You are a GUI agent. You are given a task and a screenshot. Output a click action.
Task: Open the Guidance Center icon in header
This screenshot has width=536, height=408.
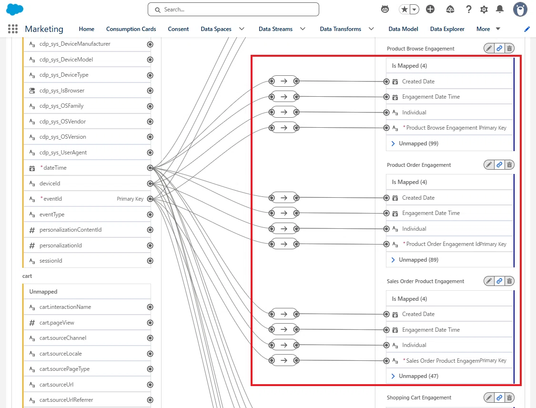pyautogui.click(x=450, y=9)
